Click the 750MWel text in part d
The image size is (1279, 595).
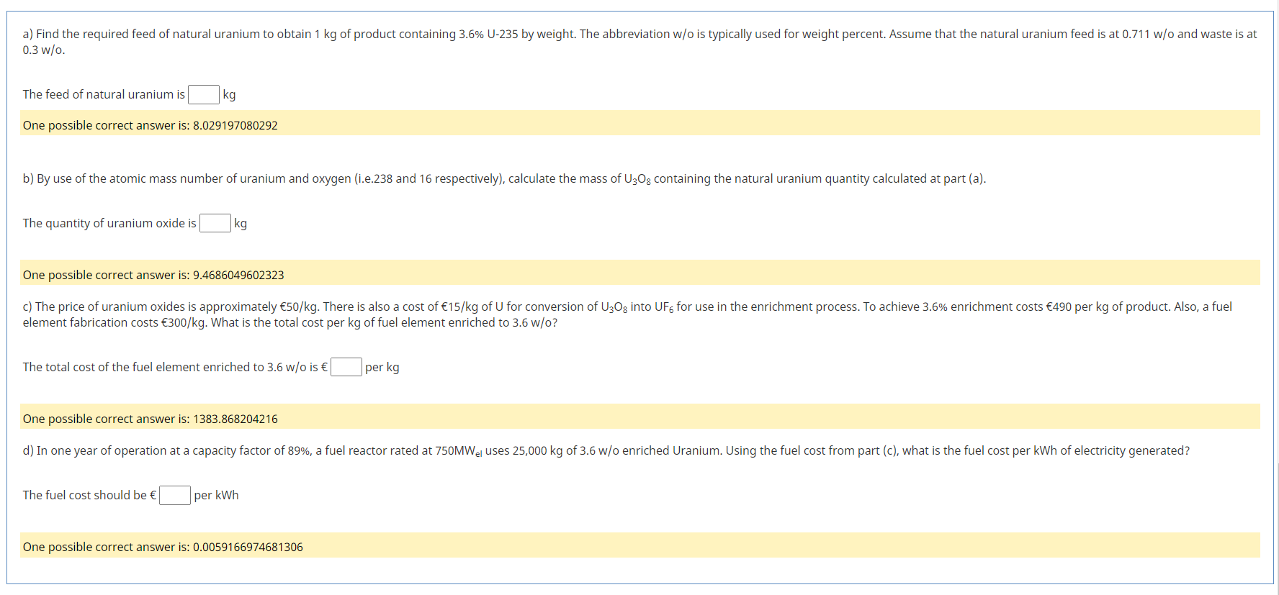click(x=459, y=450)
